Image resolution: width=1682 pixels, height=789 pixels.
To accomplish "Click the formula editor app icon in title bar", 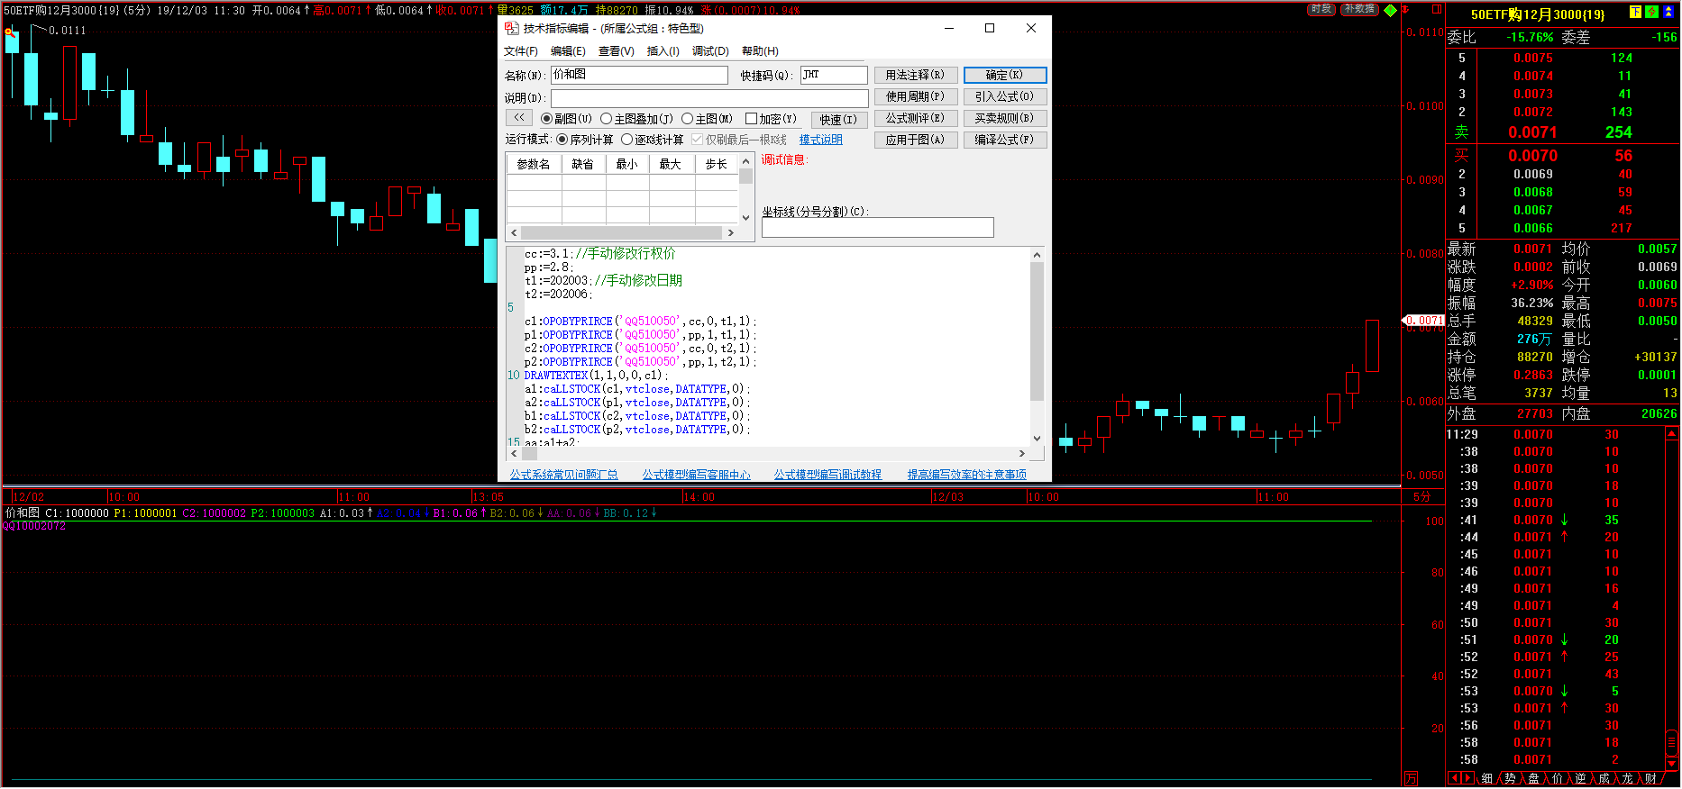I will 511,29.
